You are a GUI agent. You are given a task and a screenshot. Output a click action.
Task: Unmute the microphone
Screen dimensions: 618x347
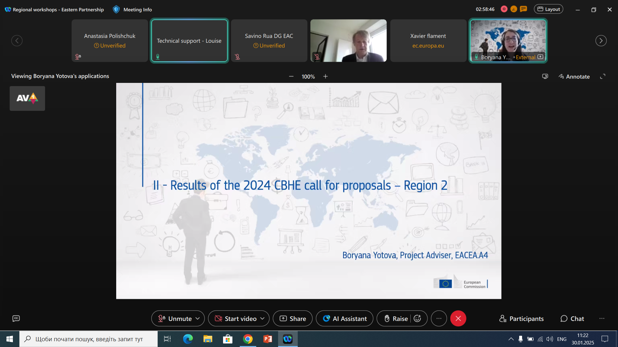(x=175, y=318)
